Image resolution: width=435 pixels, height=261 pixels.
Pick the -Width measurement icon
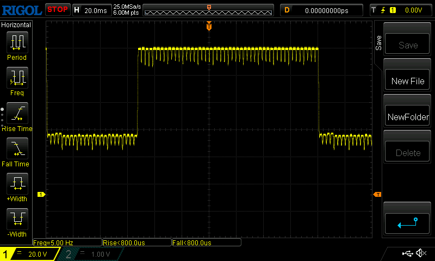pos(16,220)
